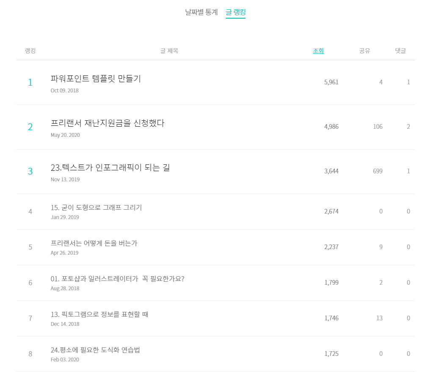The image size is (442, 372).
Task: Open post 24.평소에 필요한 도식화 연습법
Action: click(x=95, y=350)
